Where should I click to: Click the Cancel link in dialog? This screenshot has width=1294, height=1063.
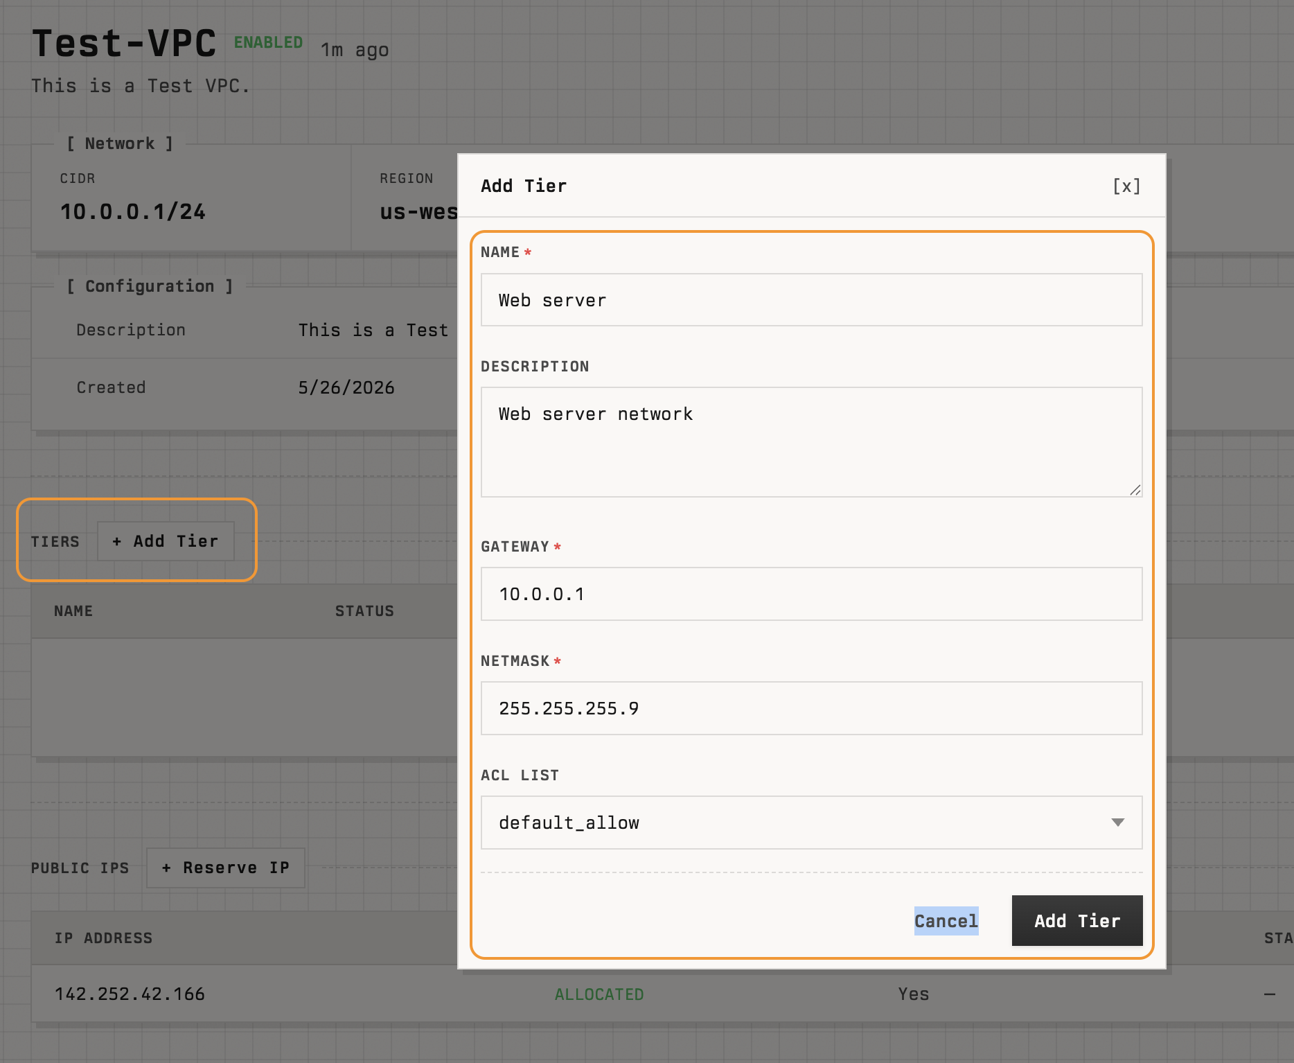point(946,921)
